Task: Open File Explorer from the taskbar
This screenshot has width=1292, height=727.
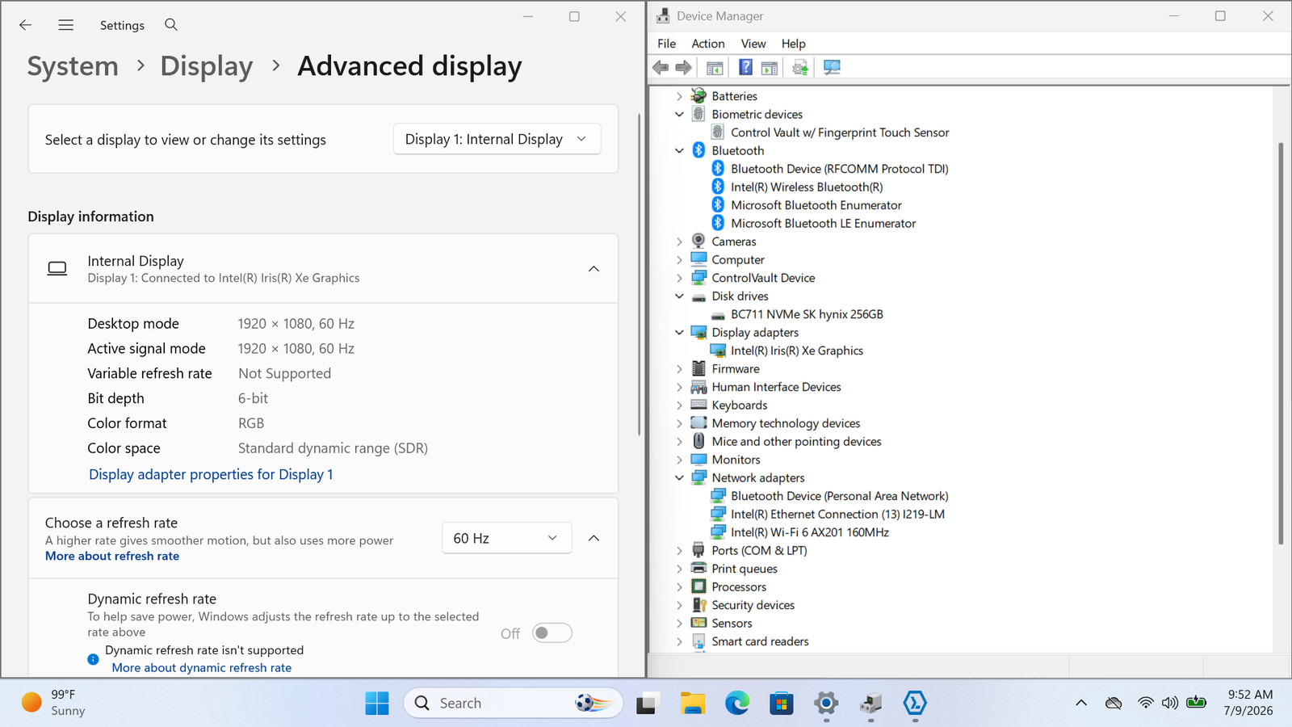Action: (x=693, y=704)
